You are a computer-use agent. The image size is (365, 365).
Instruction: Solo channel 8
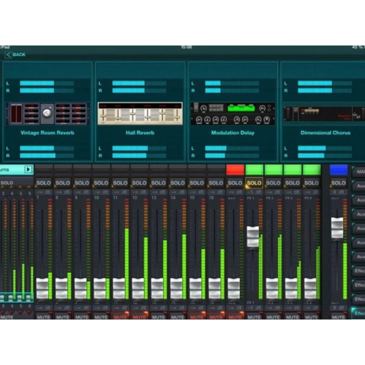(62, 183)
